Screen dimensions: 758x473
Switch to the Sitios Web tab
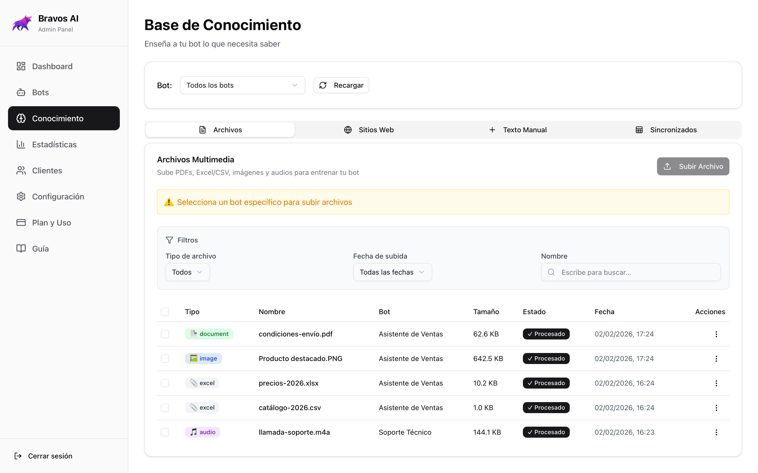369,130
